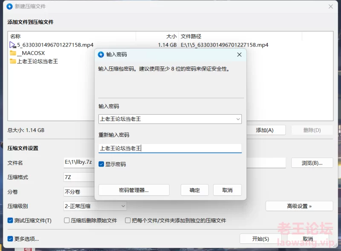Sort list by the 大小 column header
The width and height of the screenshot is (341, 251).
[x=171, y=36]
